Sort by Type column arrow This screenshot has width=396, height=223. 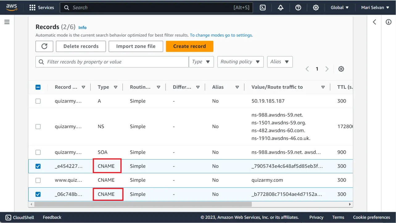[116, 87]
